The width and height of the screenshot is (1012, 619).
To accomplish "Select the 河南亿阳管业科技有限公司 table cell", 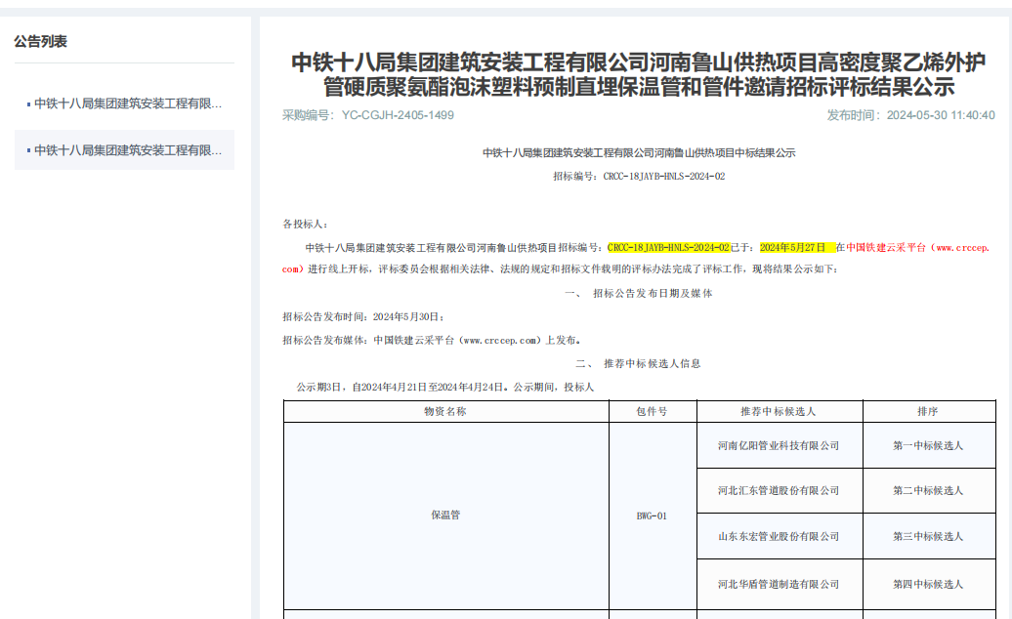I will pyautogui.click(x=779, y=446).
